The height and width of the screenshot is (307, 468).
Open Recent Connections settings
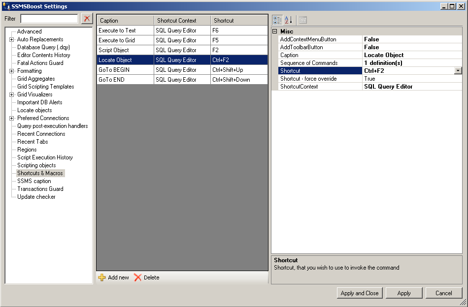[41, 134]
